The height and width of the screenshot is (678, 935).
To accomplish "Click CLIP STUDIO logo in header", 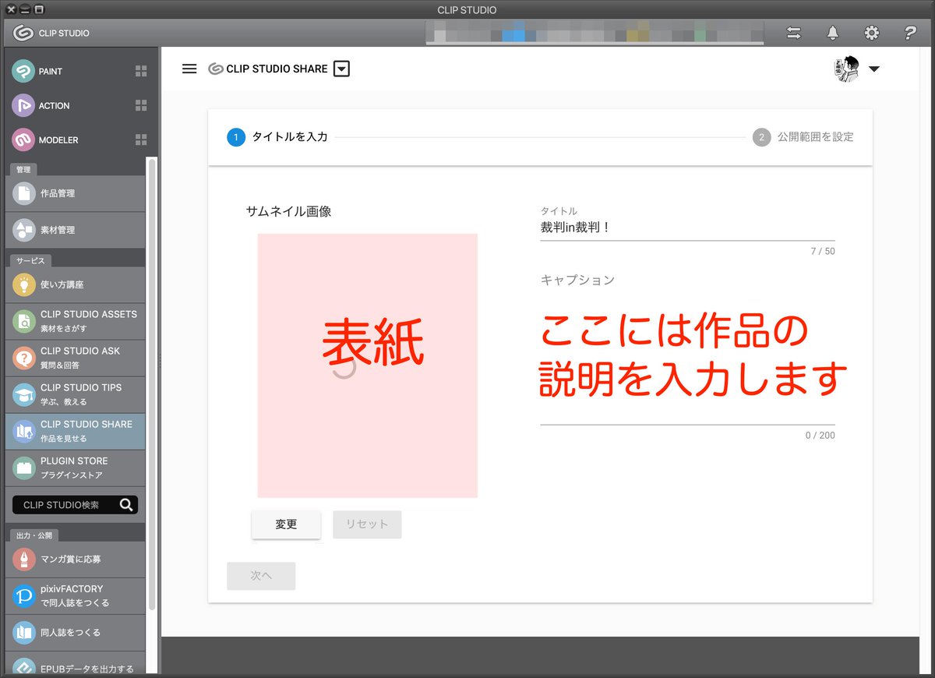I will tap(51, 33).
